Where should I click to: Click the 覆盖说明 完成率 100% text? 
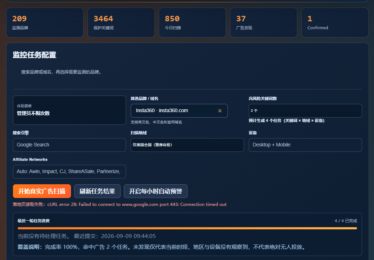tap(162, 247)
